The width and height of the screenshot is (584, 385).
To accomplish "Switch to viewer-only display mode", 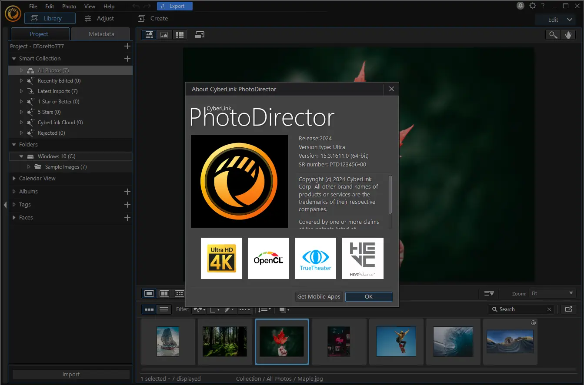I will pyautogui.click(x=164, y=35).
